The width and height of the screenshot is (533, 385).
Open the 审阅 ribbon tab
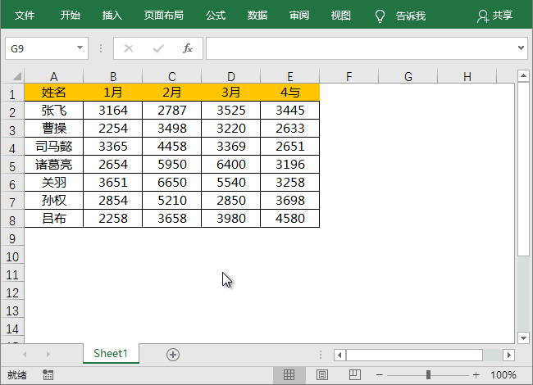[299, 16]
